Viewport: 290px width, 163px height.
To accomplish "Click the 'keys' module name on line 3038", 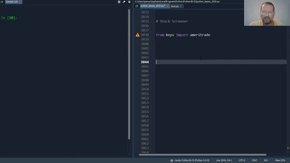I will [x=170, y=35].
